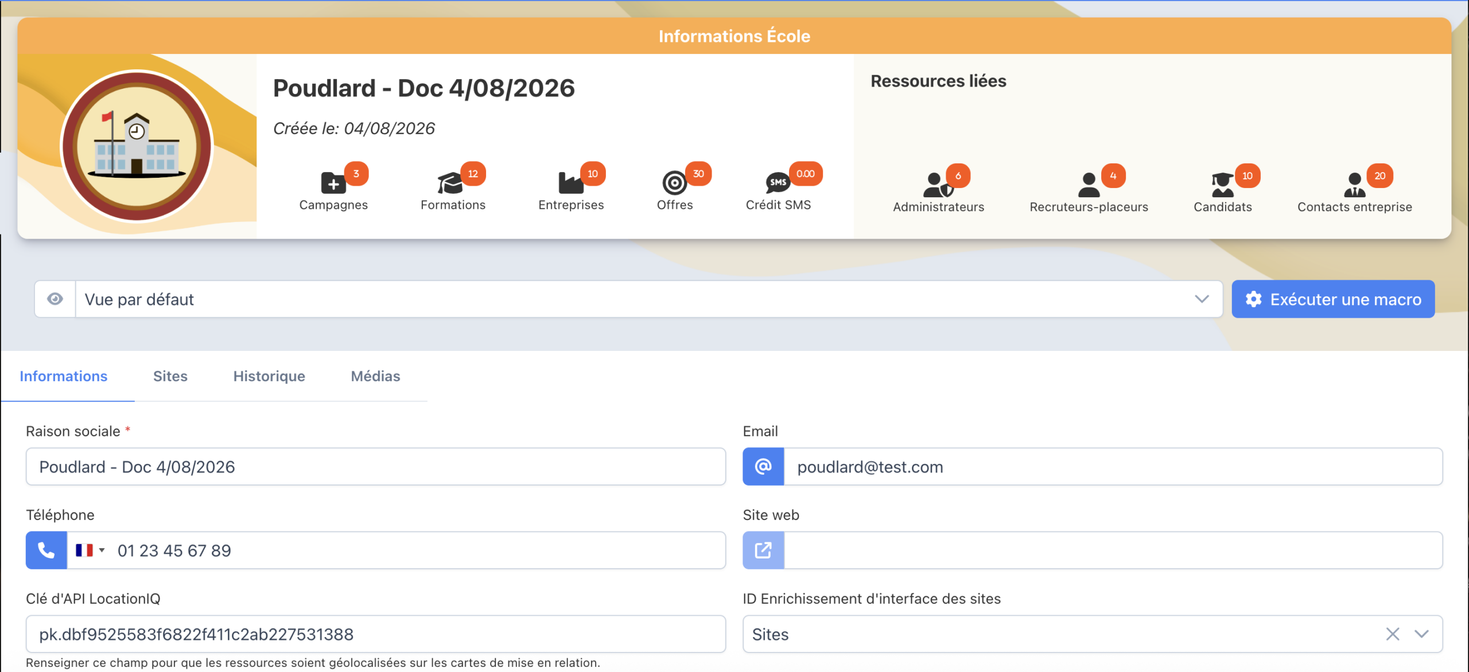
Task: Focus the Site web input field
Action: click(x=1113, y=550)
